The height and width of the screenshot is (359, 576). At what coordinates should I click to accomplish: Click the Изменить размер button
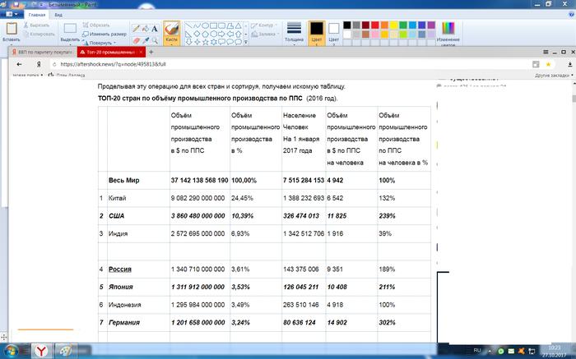(x=105, y=34)
